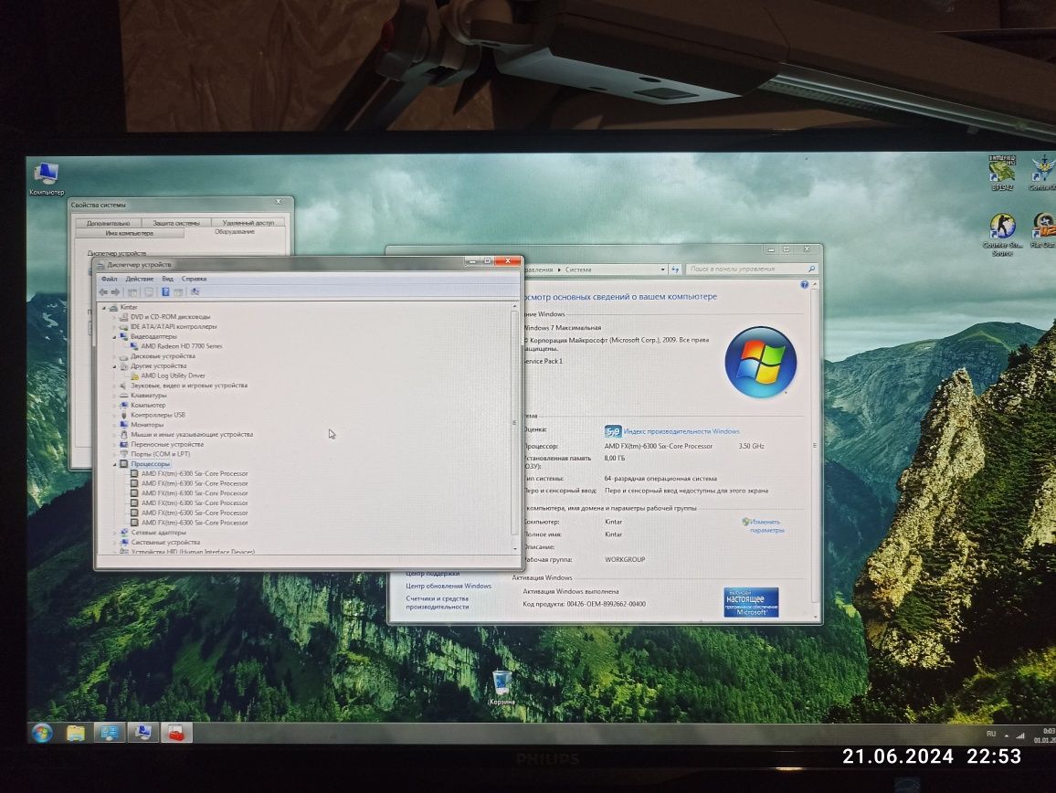Click the blue Help icon in Device Manager toolbar

click(165, 291)
